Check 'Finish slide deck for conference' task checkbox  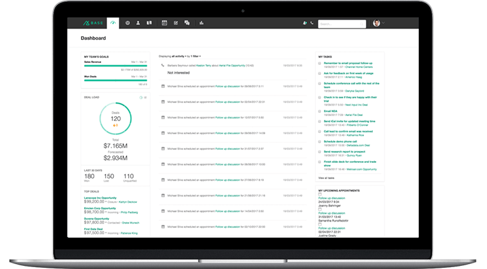[320, 162]
